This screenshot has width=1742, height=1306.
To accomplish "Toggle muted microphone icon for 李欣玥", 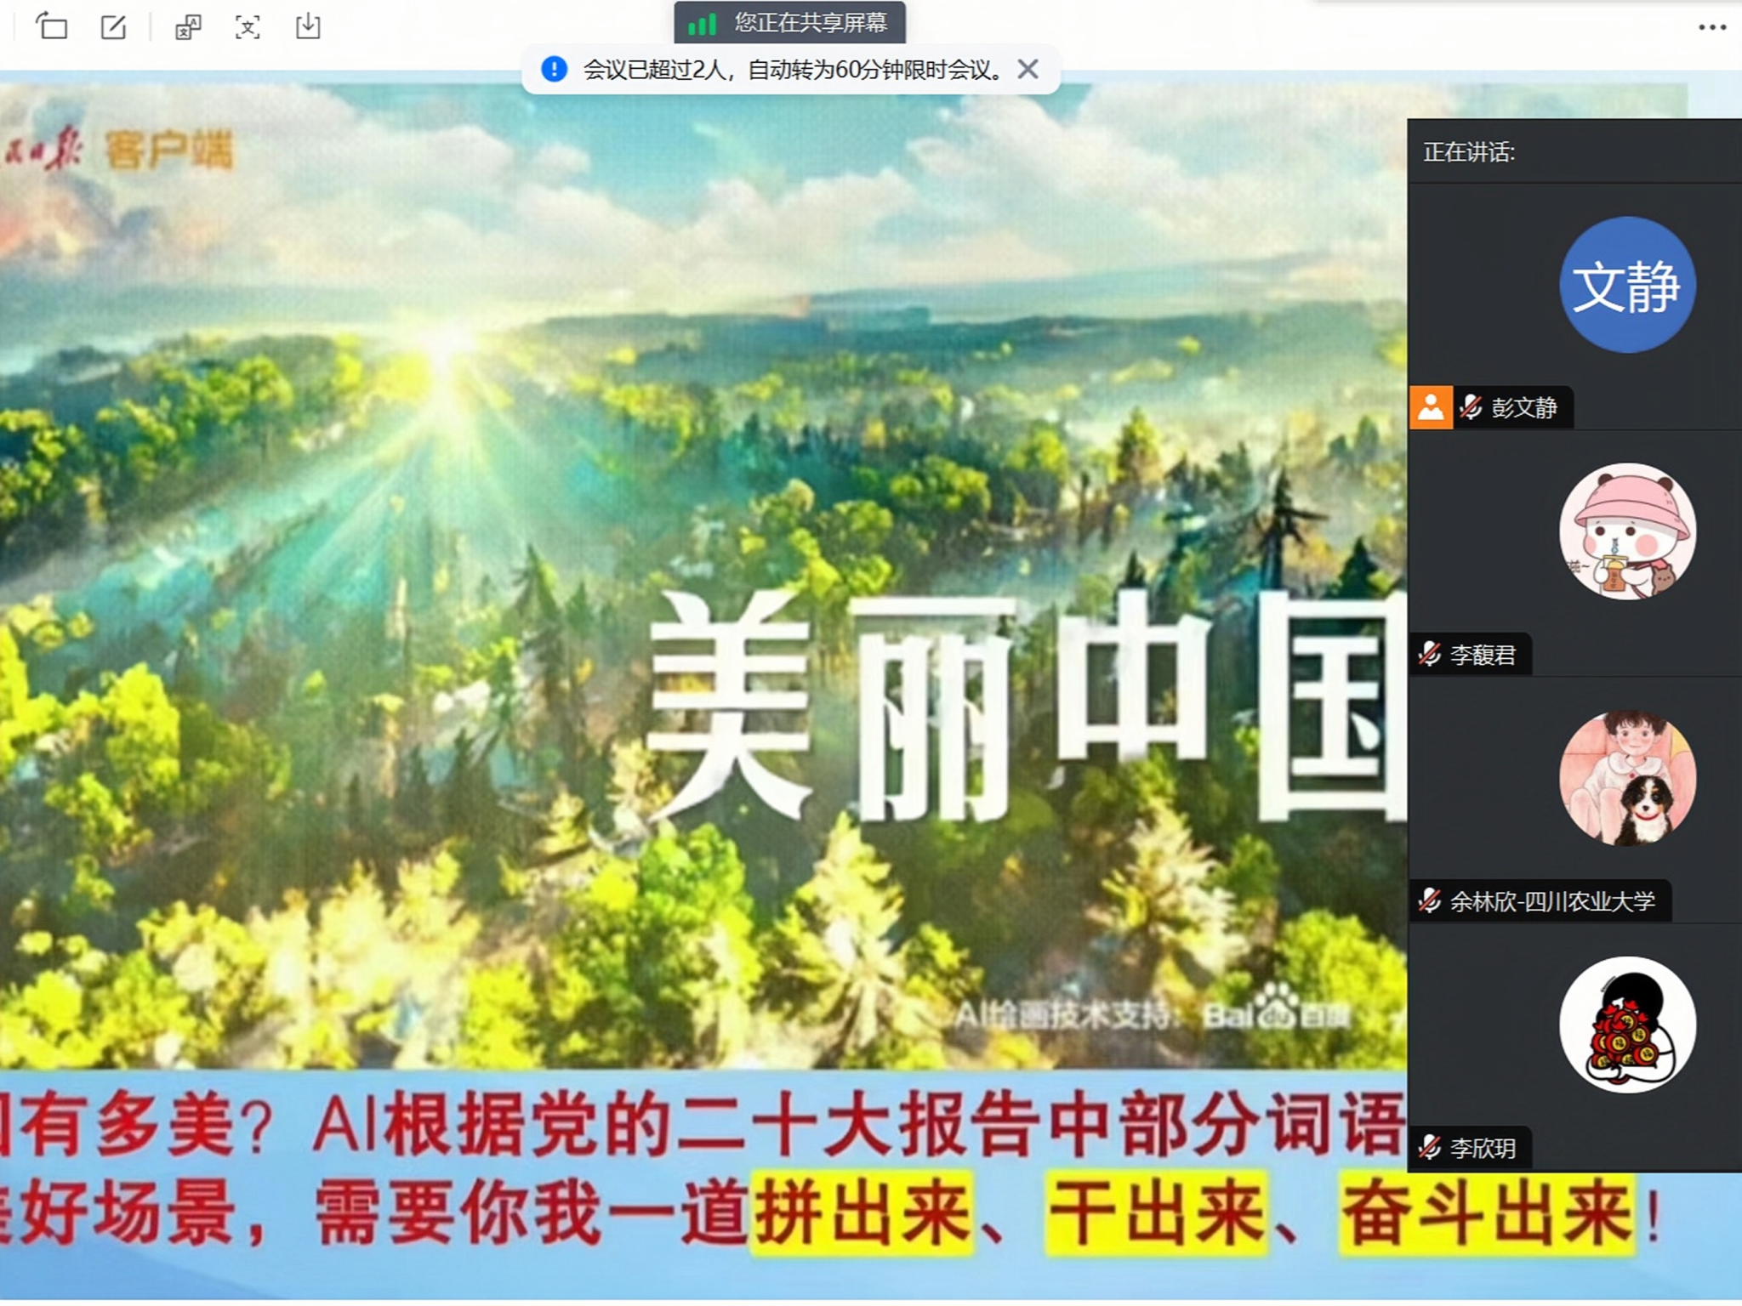I will pos(1430,1148).
